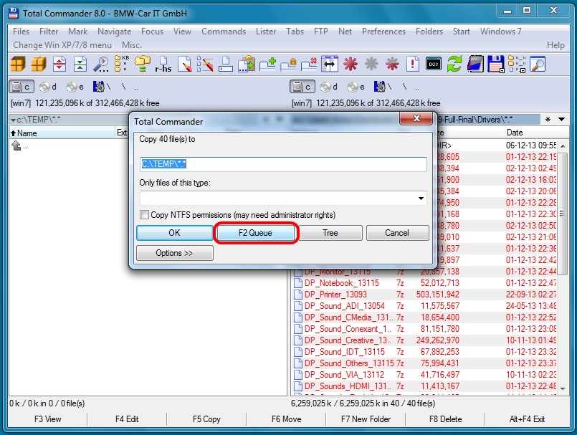Open left panel path history arrow at c:\TEMP

13,120
